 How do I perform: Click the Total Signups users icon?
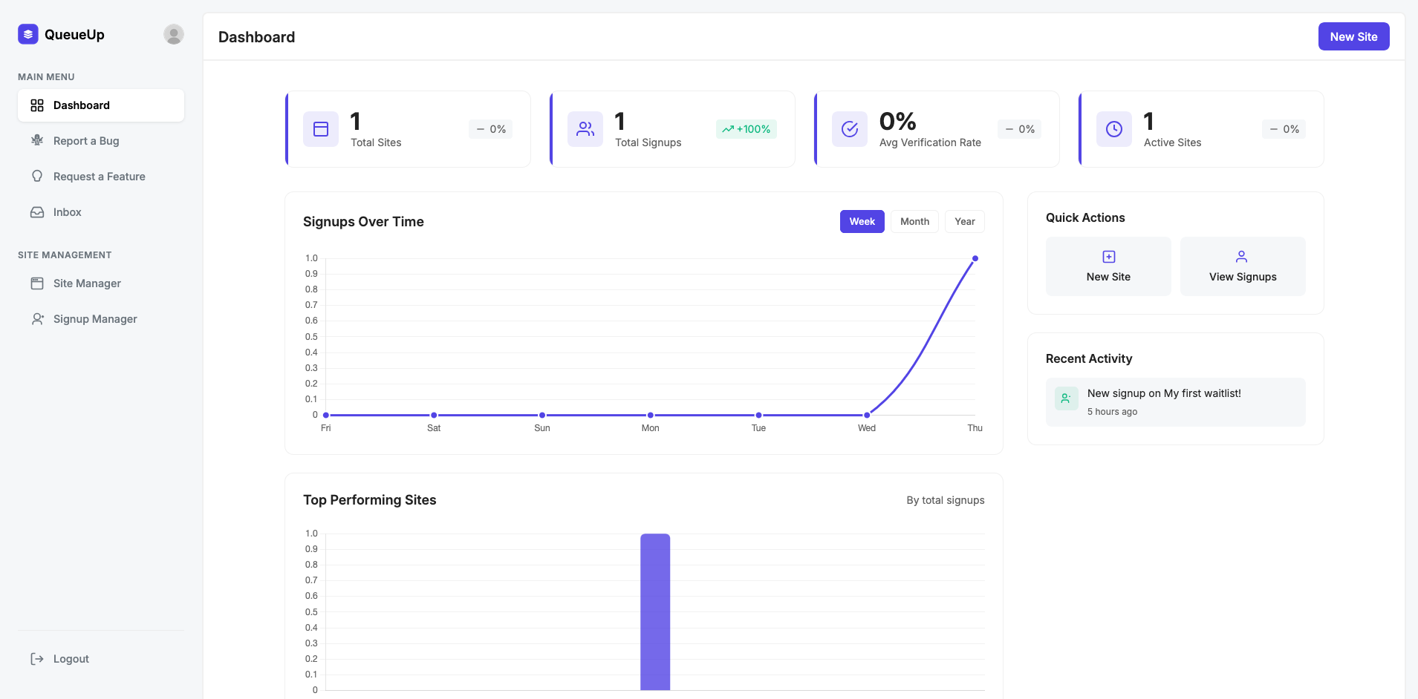tap(585, 129)
